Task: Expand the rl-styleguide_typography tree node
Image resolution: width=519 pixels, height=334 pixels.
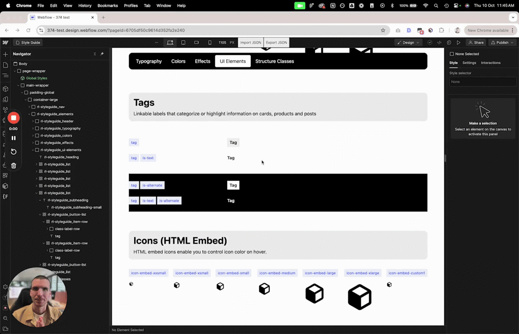Action: (33, 129)
